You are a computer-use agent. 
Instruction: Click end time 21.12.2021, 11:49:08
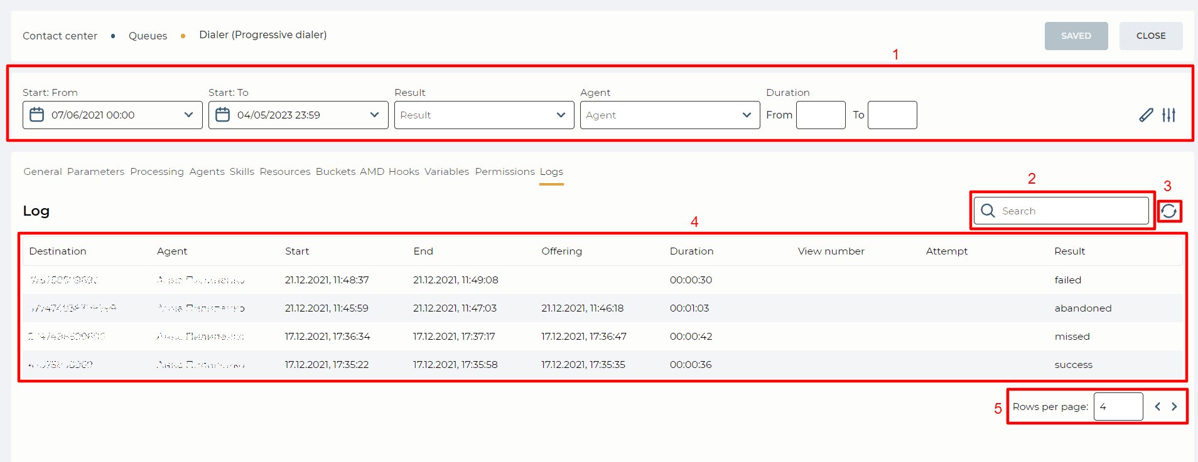pos(456,280)
